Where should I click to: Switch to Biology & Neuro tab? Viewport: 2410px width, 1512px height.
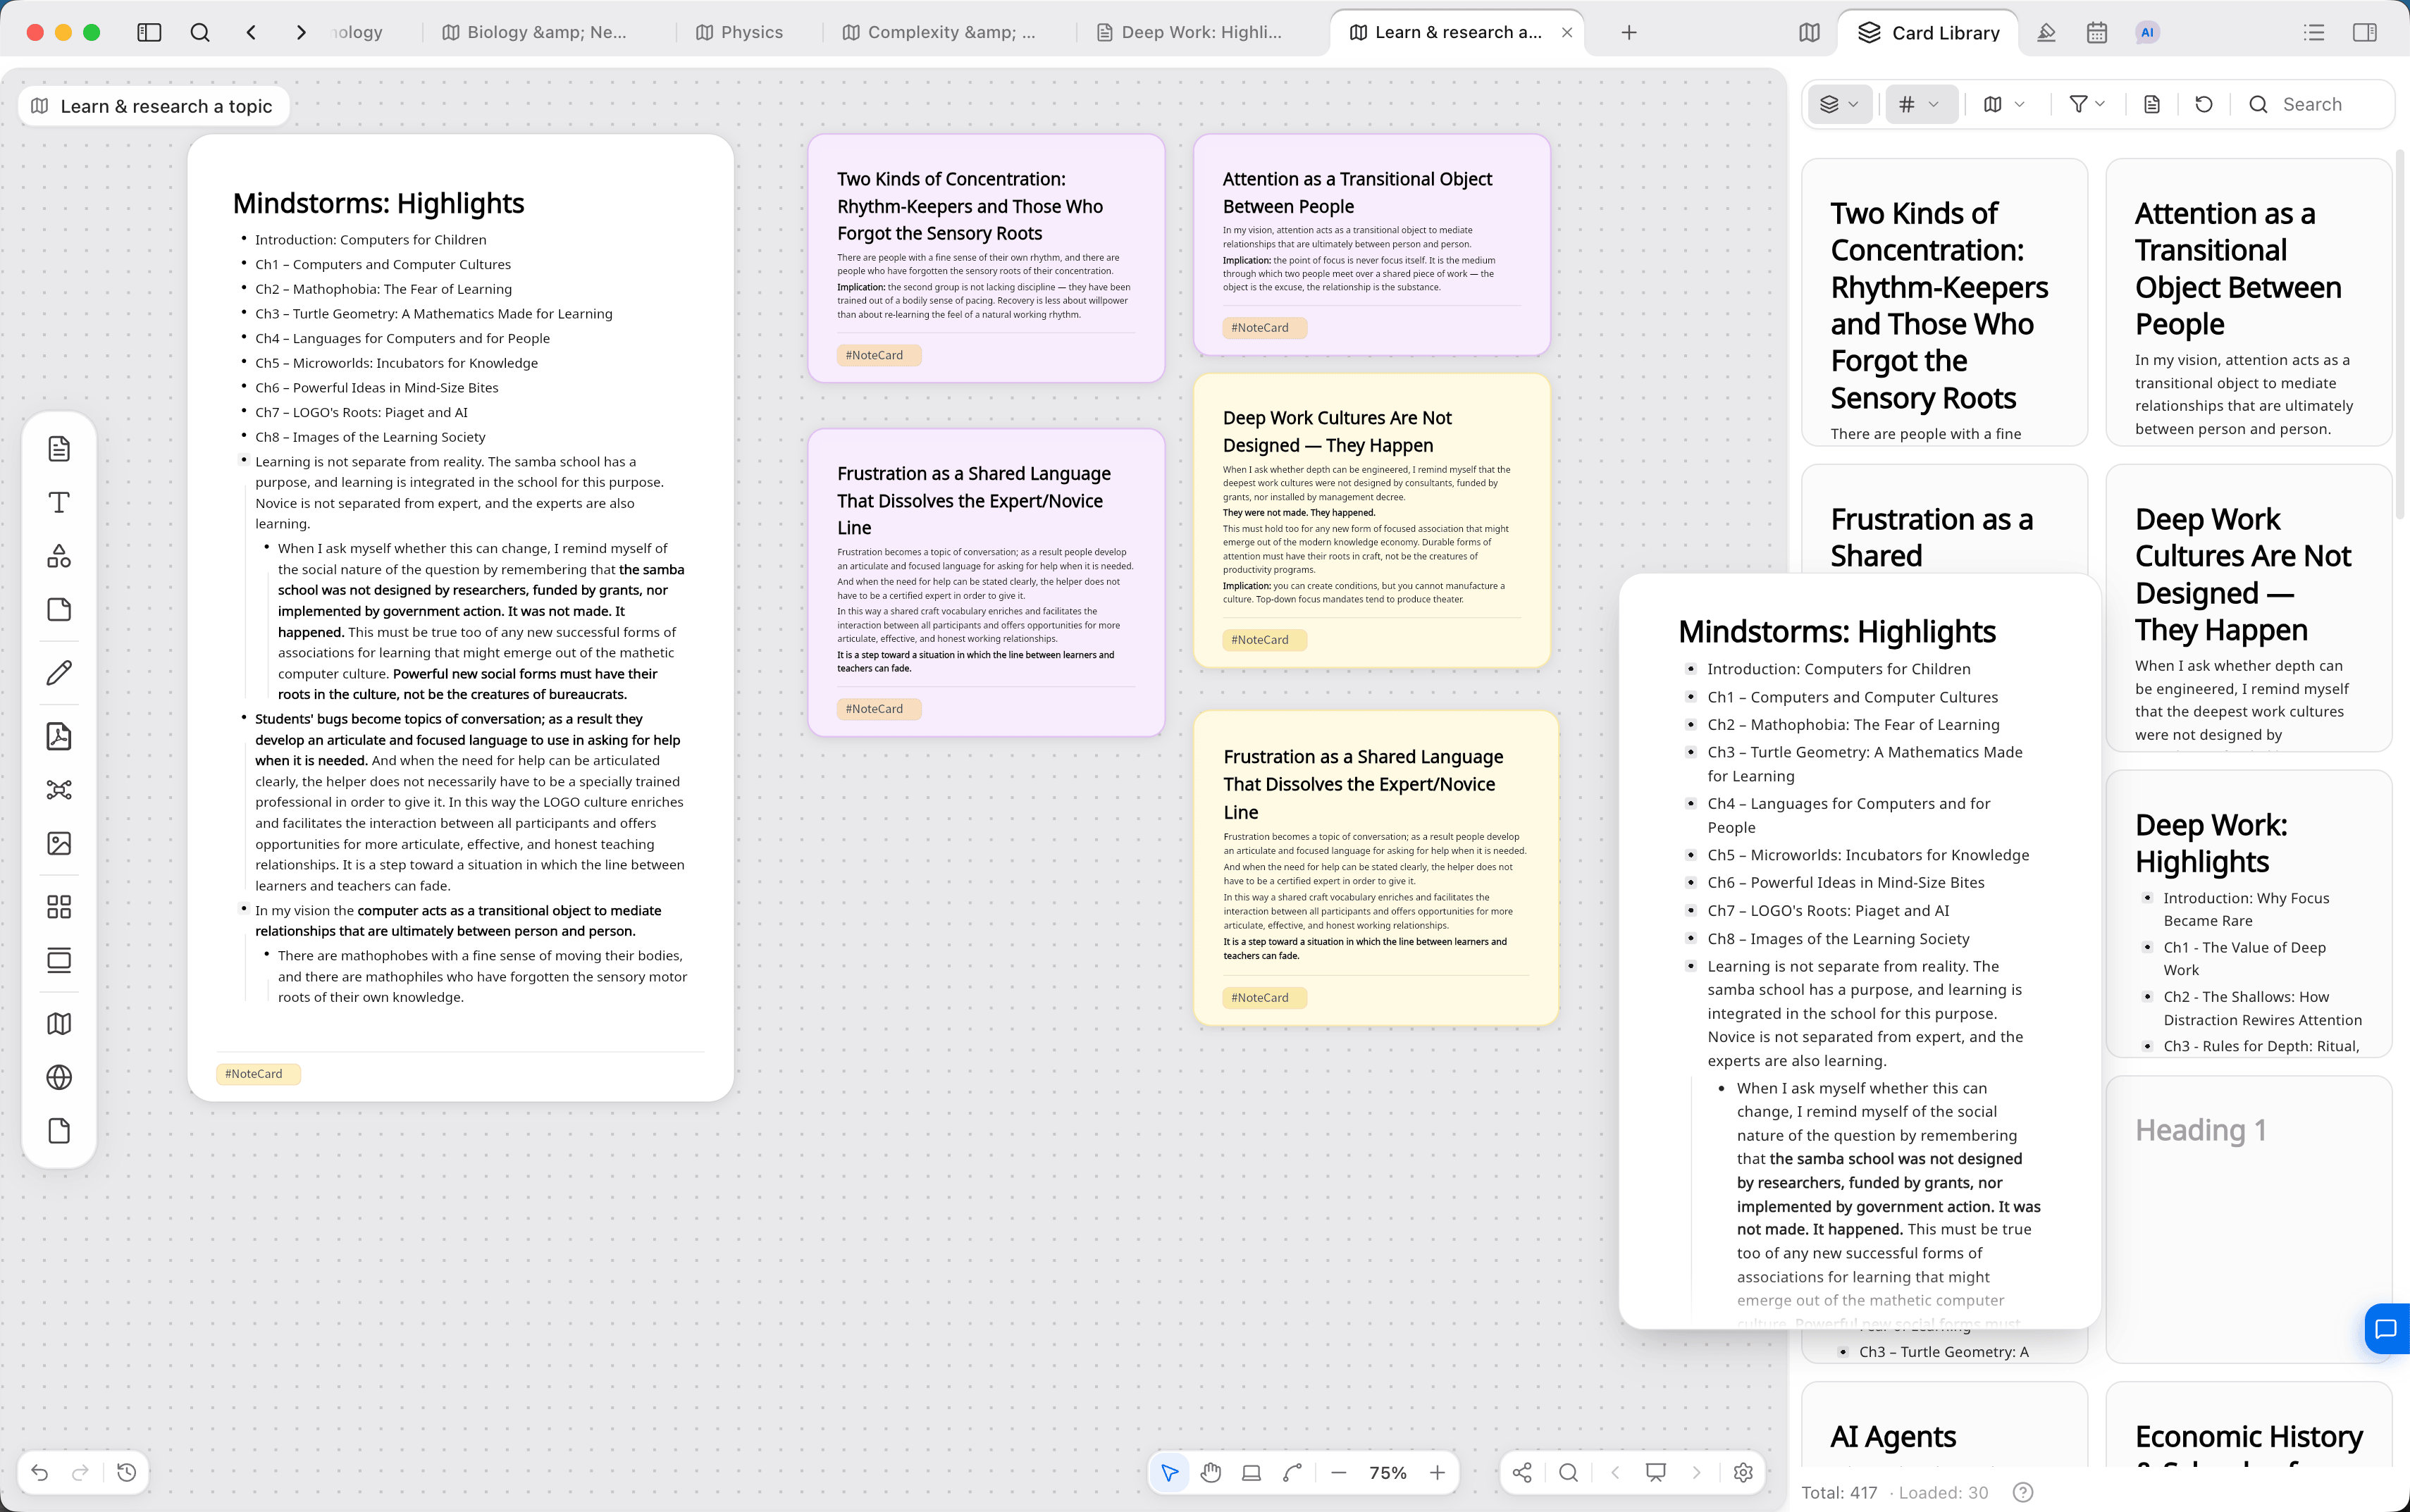tap(535, 32)
